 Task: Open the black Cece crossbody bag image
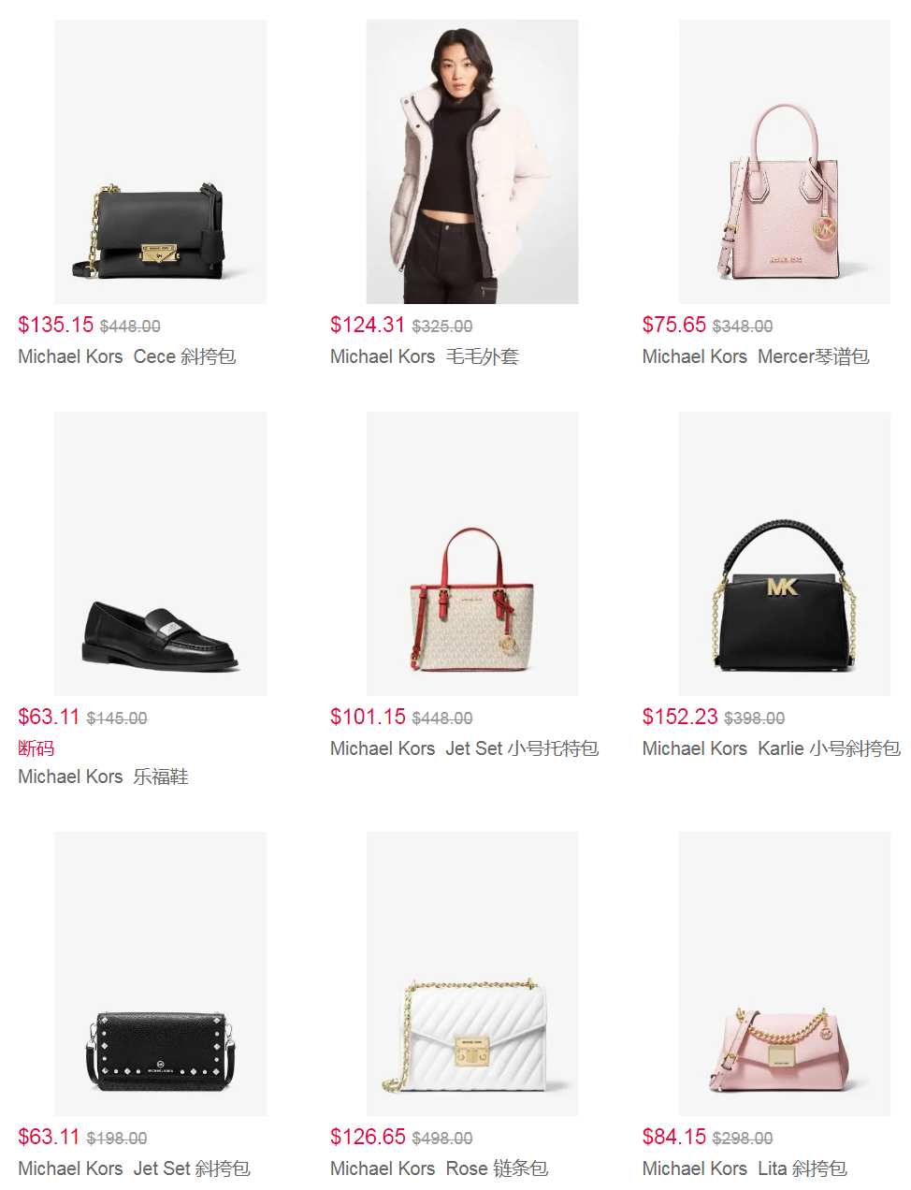(160, 162)
